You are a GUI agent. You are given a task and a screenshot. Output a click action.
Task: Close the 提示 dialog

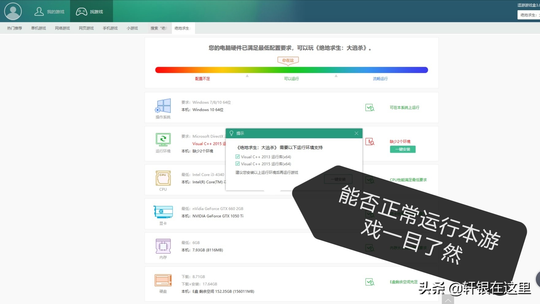coord(356,133)
